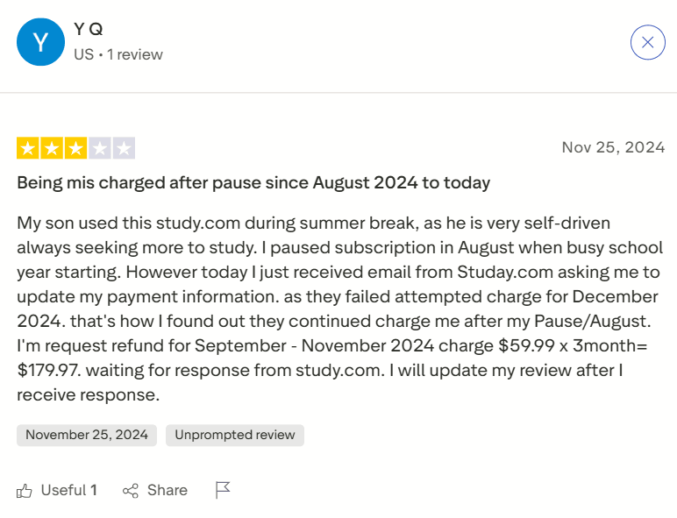Click the Useful count number 1

tap(94, 490)
